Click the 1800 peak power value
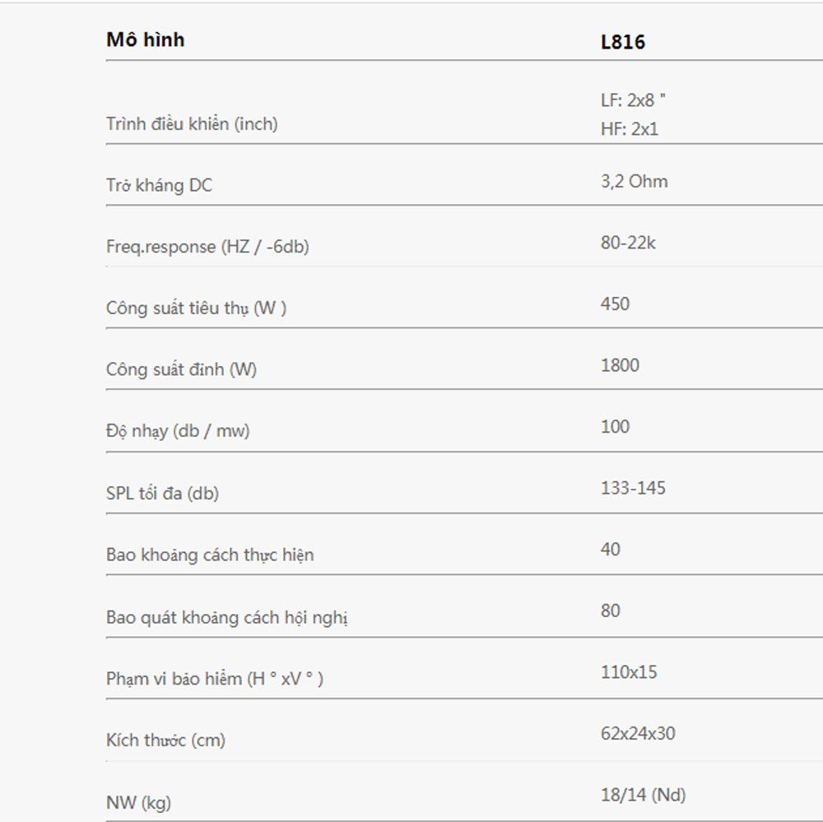Screen dimensions: 823x822 pos(620,365)
